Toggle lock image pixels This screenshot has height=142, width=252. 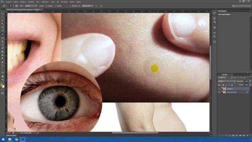coord(226,85)
